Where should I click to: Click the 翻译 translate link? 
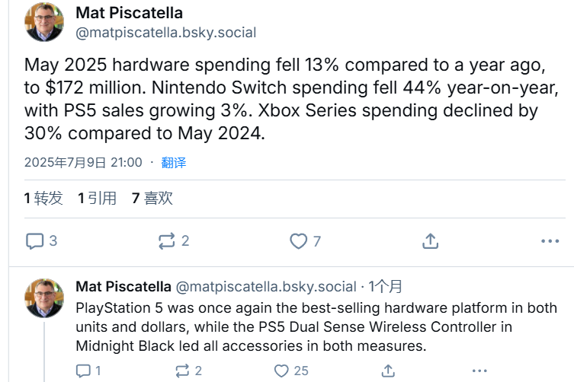coord(174,163)
